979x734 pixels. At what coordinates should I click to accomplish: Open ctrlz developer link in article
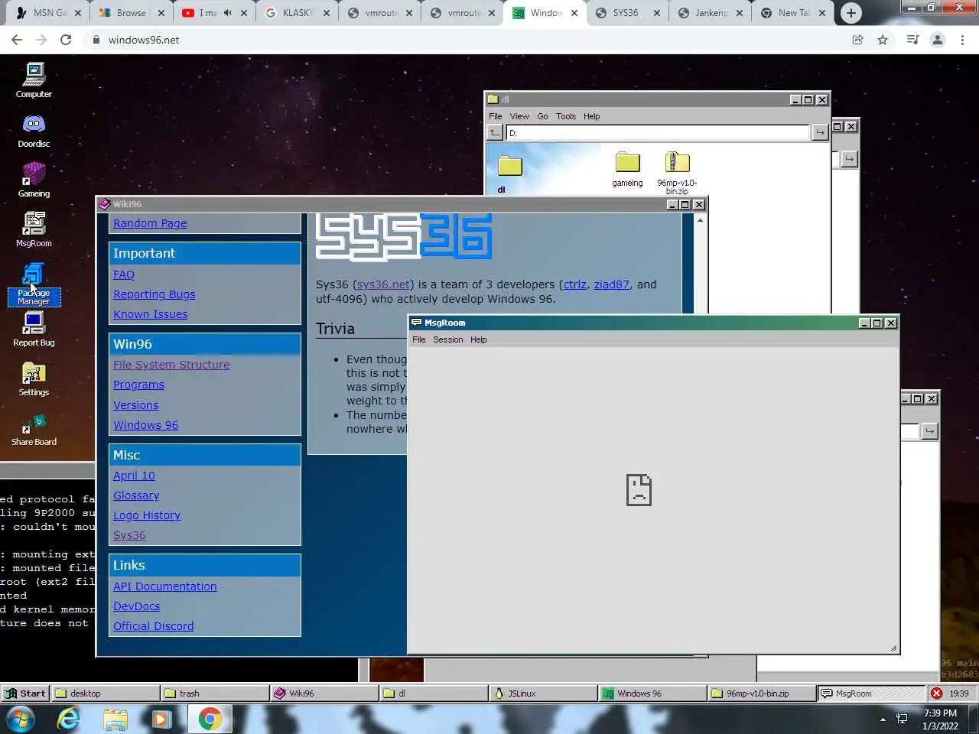tap(575, 284)
